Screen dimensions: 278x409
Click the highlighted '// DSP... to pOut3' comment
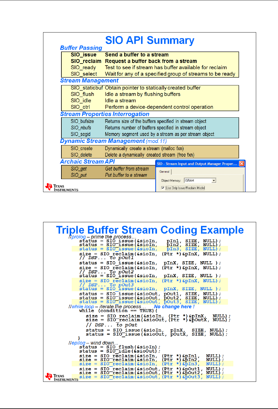107,285
